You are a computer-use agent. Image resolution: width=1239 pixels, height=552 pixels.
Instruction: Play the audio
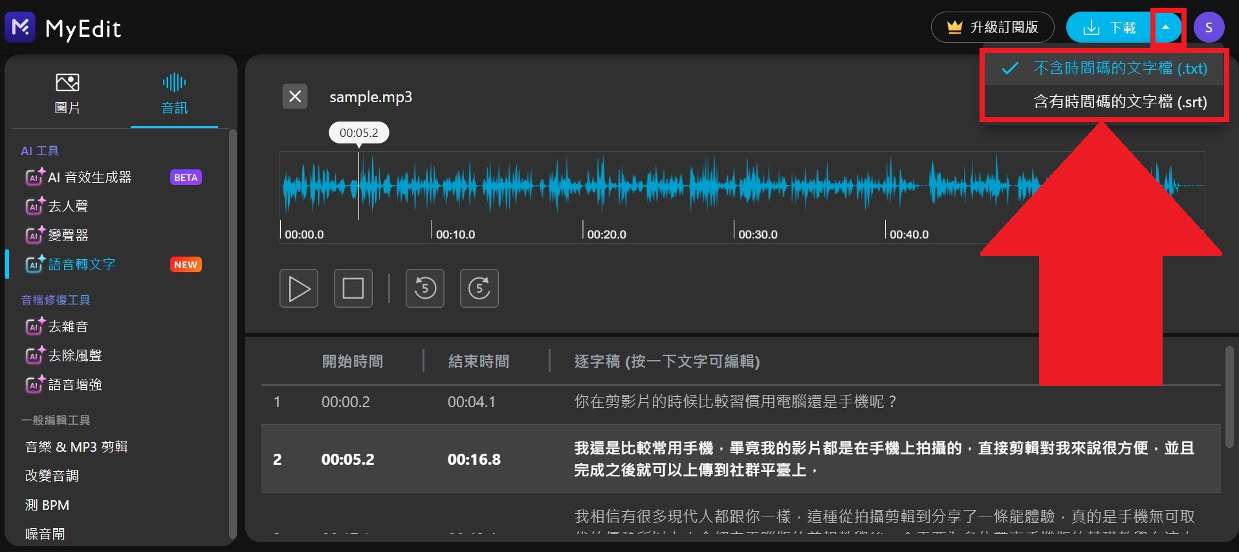pyautogui.click(x=299, y=288)
